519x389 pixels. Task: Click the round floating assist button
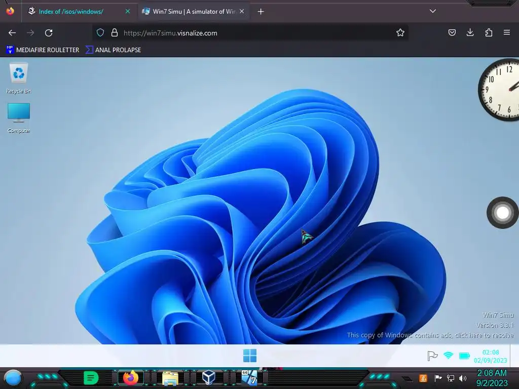(502, 213)
